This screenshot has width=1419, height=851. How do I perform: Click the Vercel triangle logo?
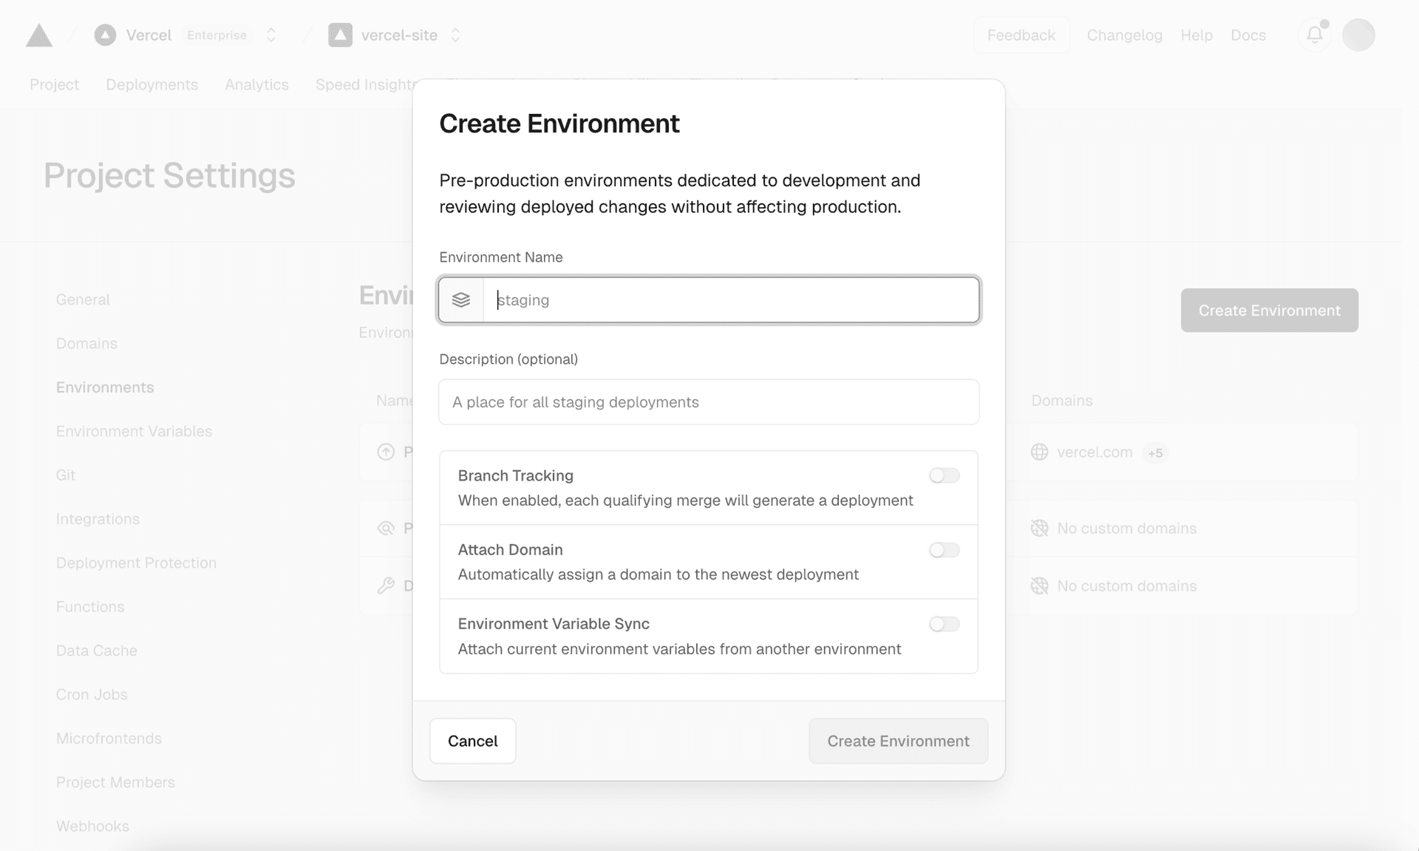coord(39,35)
